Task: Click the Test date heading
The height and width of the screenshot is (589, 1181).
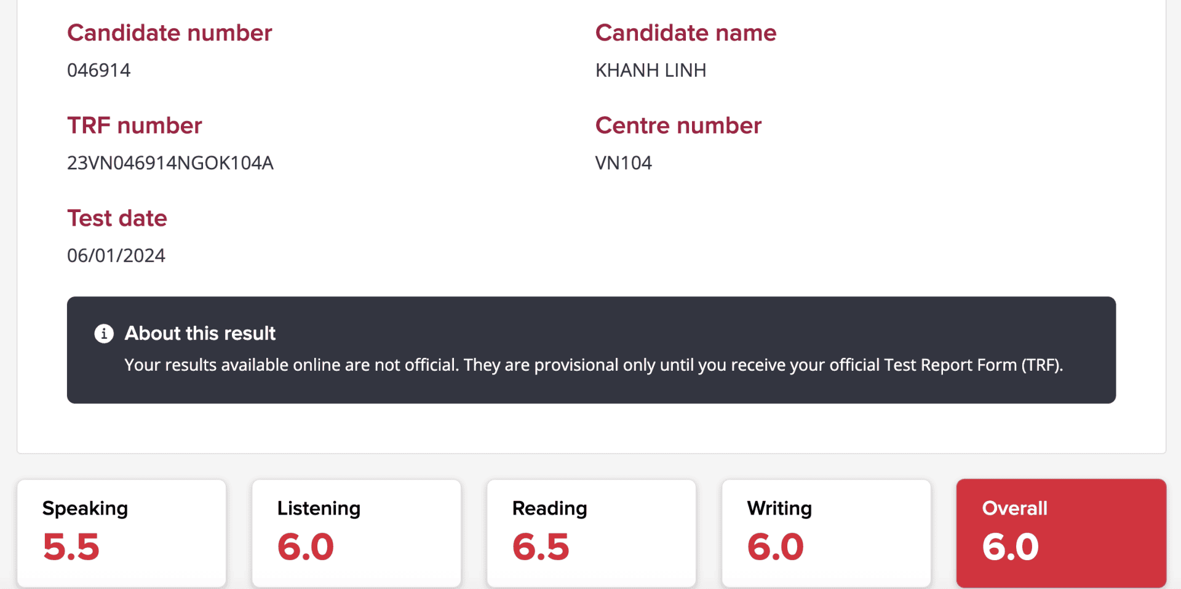Action: (x=117, y=218)
